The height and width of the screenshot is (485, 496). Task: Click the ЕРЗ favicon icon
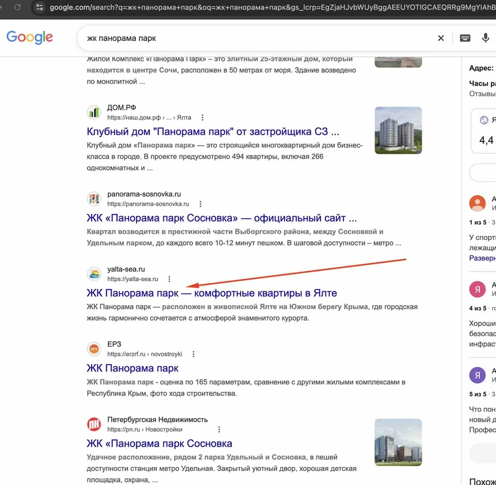click(x=94, y=349)
